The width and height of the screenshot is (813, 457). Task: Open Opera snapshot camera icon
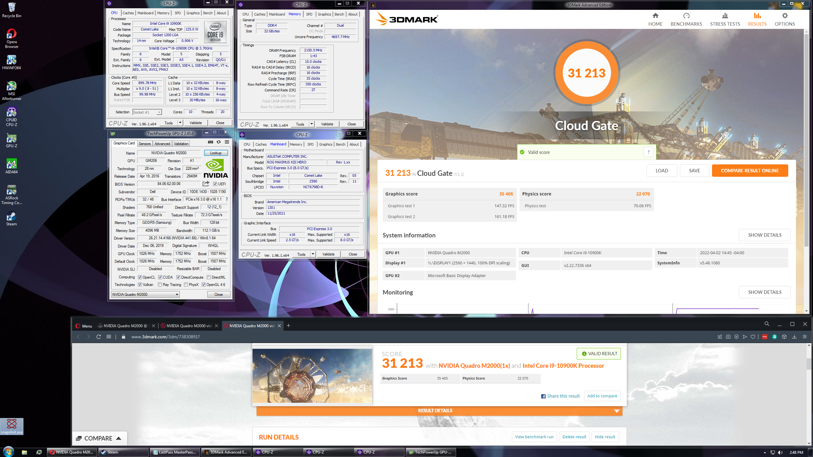728,337
